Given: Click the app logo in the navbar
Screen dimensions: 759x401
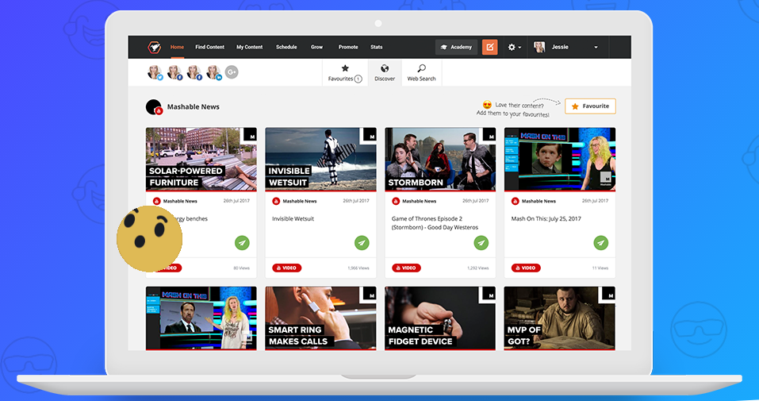Looking at the screenshot, I should [154, 47].
